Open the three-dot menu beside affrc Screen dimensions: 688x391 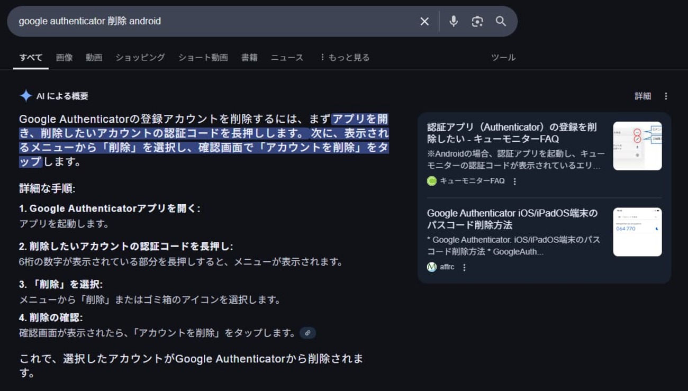(x=465, y=267)
